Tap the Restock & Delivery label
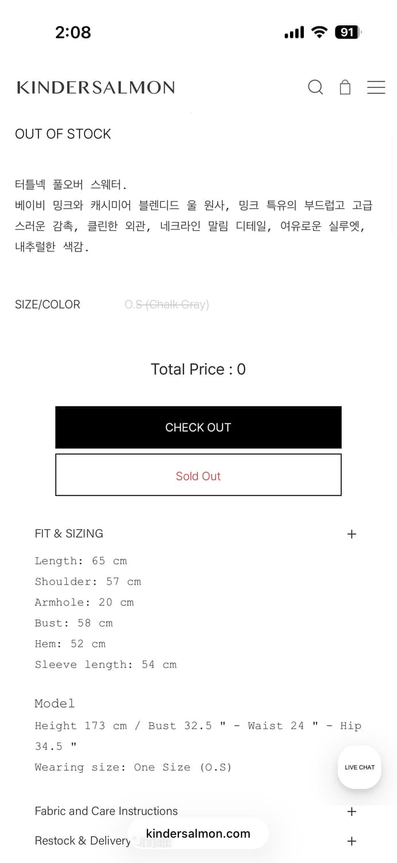Image resolution: width=397 pixels, height=863 pixels. click(x=82, y=841)
